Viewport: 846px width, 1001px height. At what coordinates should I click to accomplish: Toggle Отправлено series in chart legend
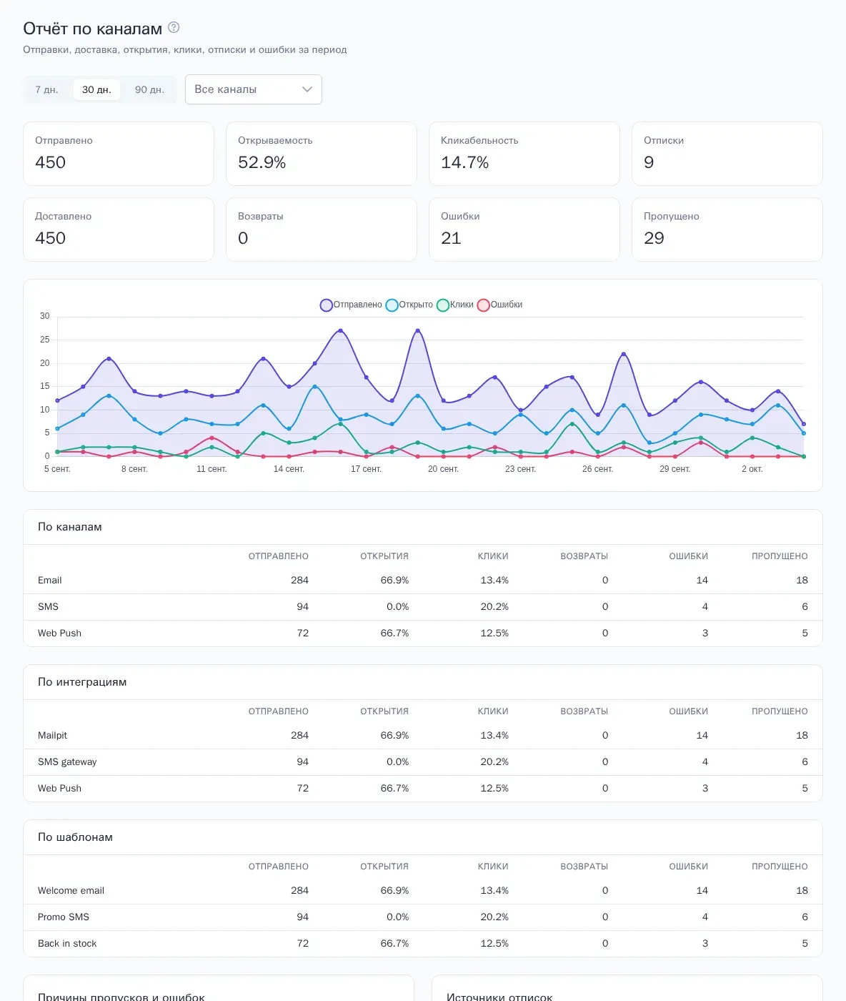pyautogui.click(x=351, y=305)
